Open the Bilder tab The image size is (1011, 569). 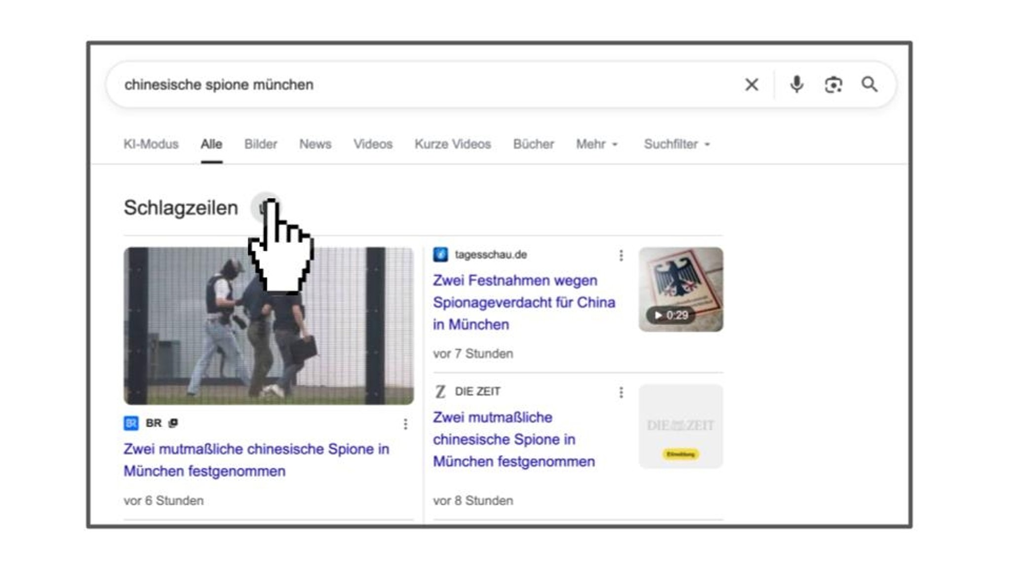[x=261, y=144]
